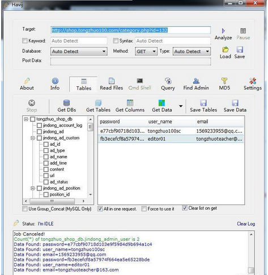Viewport: 268px width, 275px height.
Task: Click the Analyze play icon
Action: point(223,31)
